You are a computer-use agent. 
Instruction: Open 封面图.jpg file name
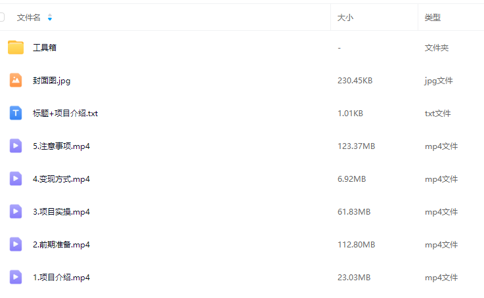[51, 81]
